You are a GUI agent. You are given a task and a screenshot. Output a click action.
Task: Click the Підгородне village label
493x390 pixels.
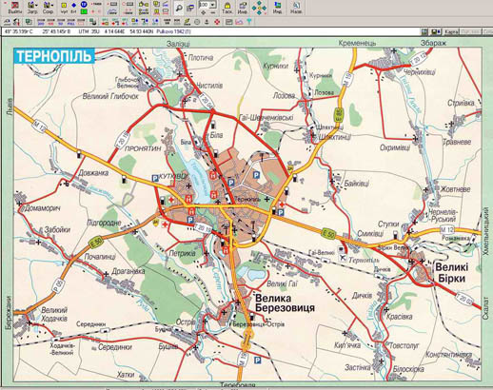(104, 223)
